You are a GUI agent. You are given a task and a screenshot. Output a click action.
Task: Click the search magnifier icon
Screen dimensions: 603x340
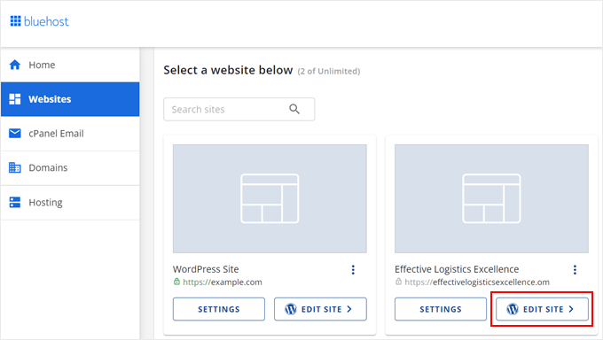tap(294, 109)
